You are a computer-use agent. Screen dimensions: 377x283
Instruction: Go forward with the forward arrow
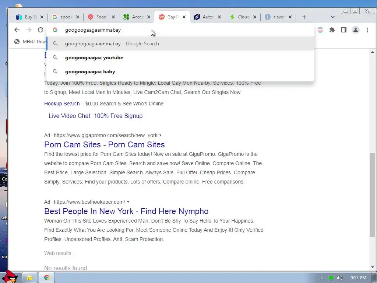click(x=29, y=30)
